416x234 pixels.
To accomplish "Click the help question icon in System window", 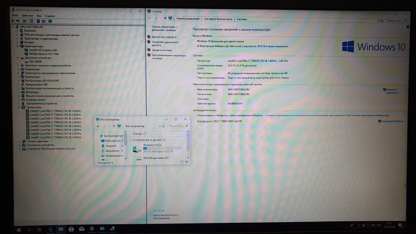I will point(408,27).
